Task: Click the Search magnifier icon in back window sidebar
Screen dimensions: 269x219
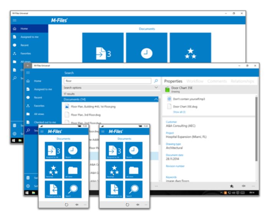Action: (15, 78)
